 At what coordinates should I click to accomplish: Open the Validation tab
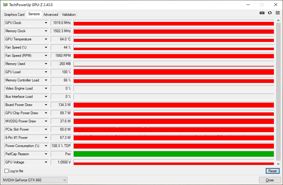click(69, 15)
